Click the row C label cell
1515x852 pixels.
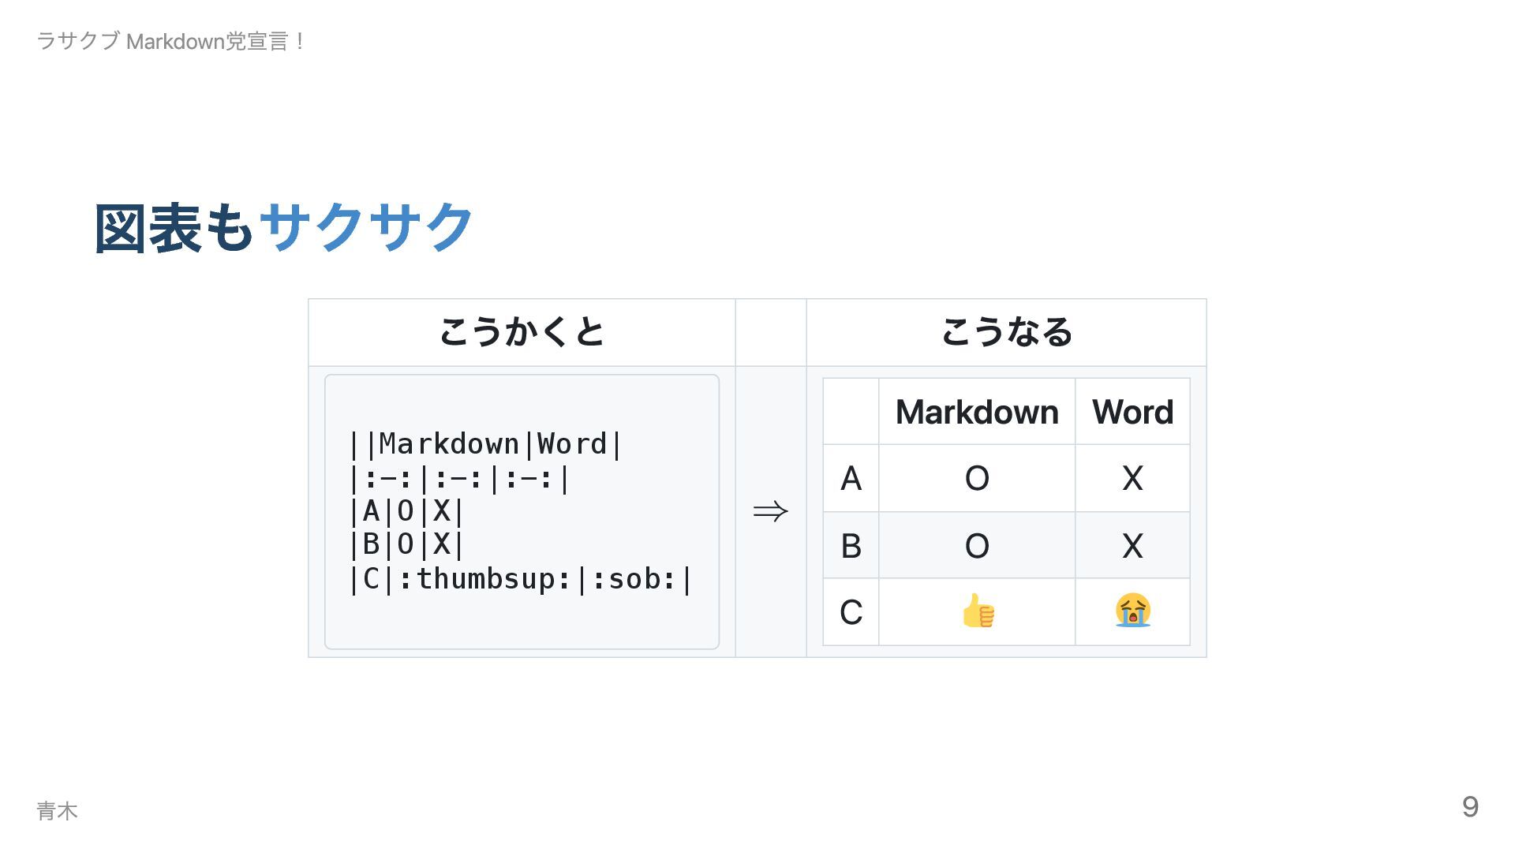pos(851,612)
